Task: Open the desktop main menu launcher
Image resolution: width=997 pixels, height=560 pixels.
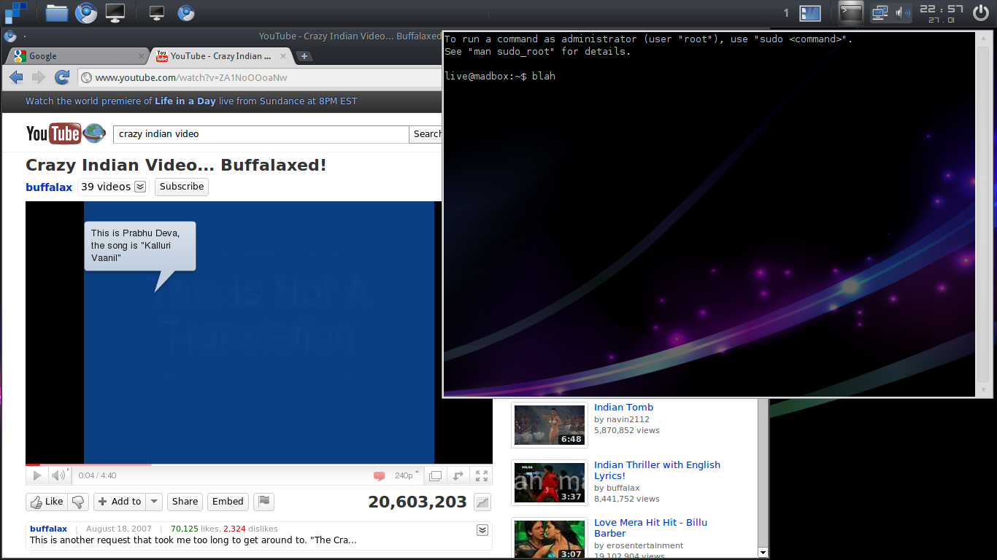Action: [x=15, y=12]
